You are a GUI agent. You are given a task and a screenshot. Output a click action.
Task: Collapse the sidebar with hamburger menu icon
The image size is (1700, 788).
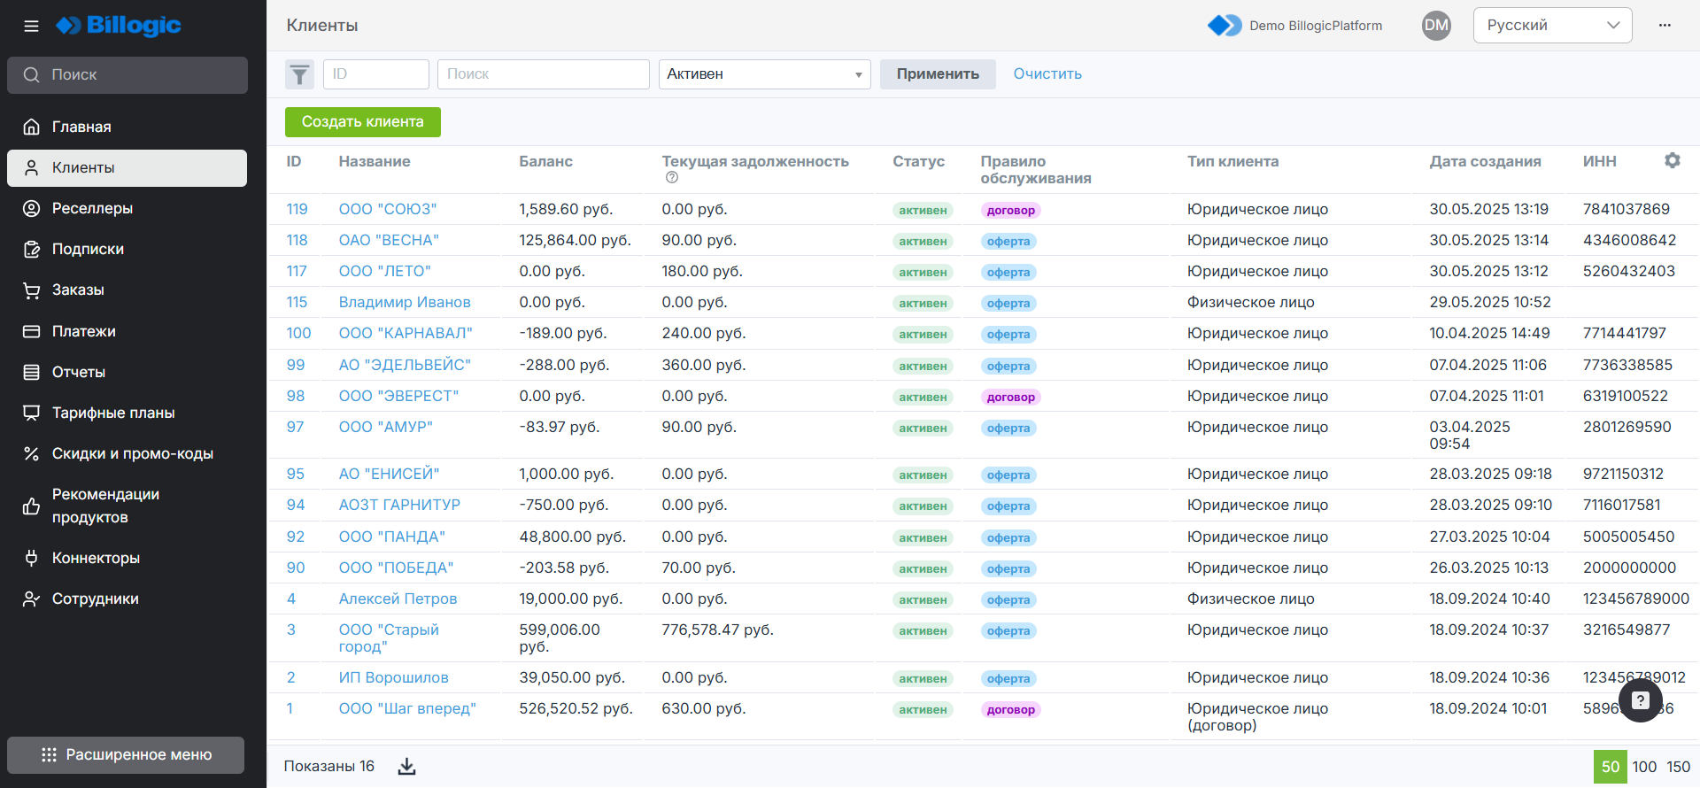pyautogui.click(x=31, y=26)
